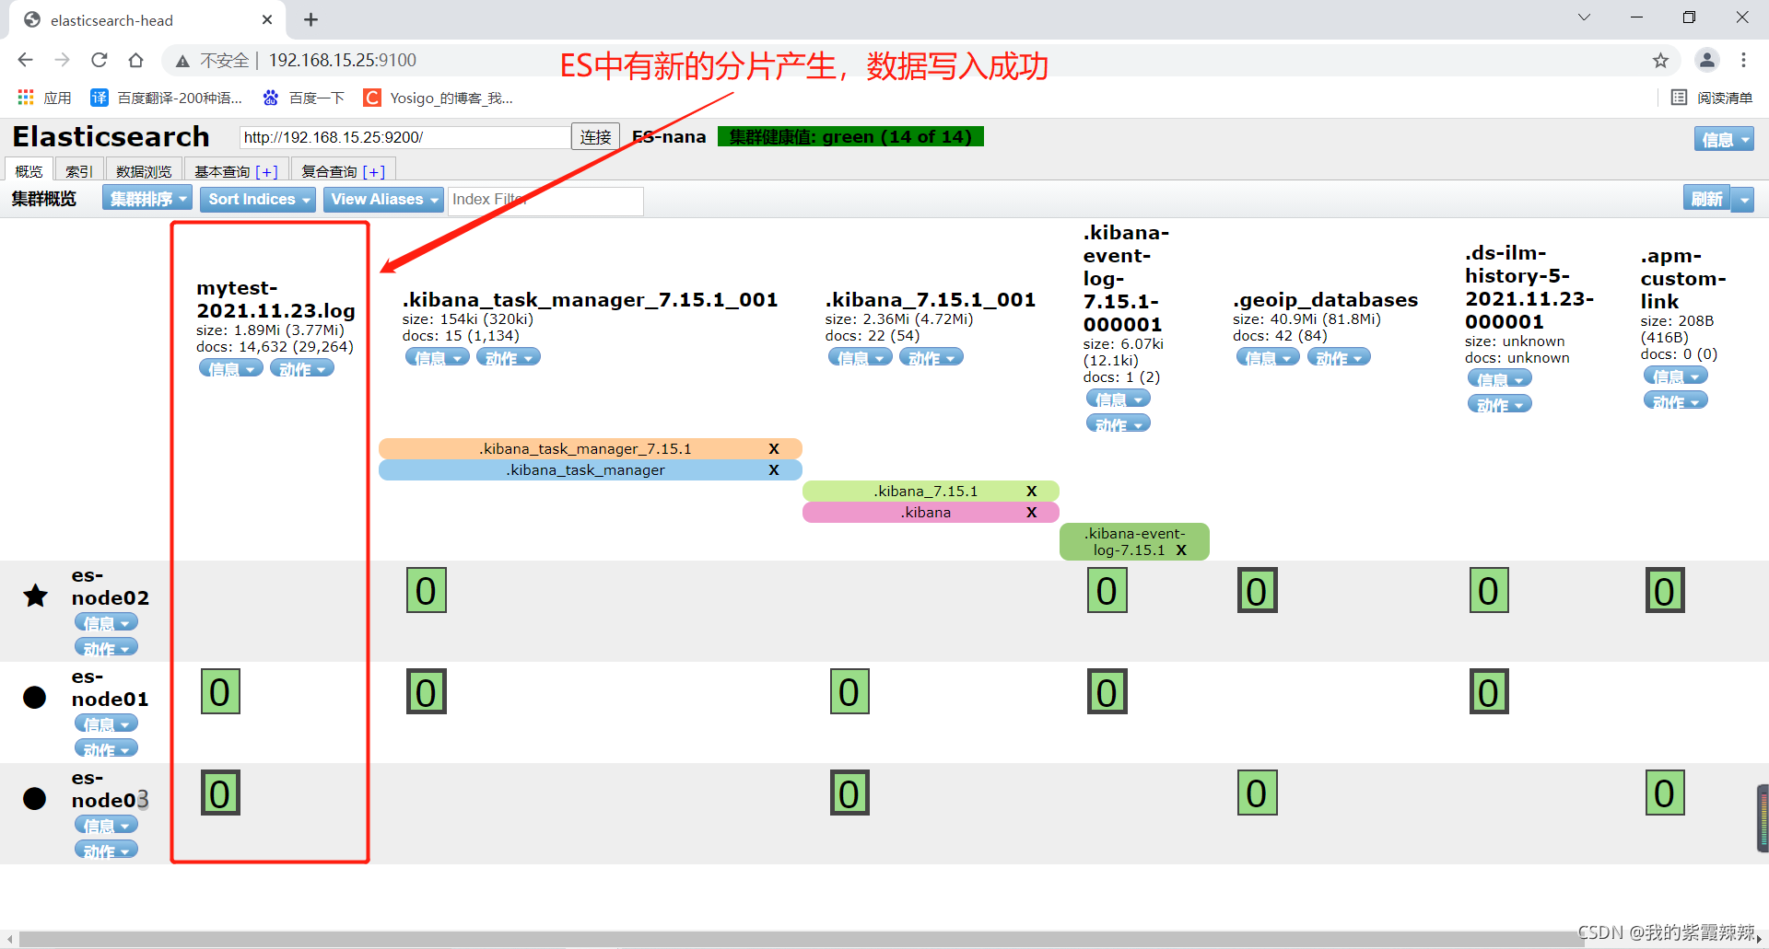Viewport: 1769px width, 949px height.
Task: Open the Apps bookmark shortcut
Action: (x=44, y=98)
